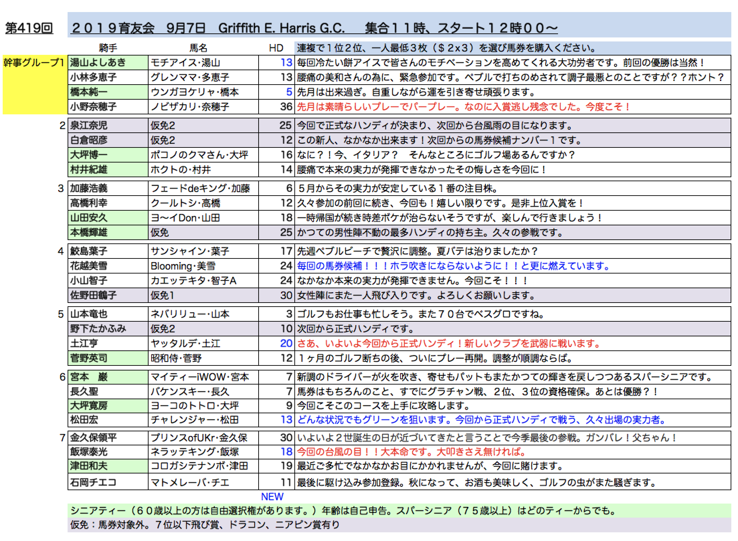Viewport: 738px width, 541px height.
Task: Select rider cell 大坪博一
Action: point(108,155)
